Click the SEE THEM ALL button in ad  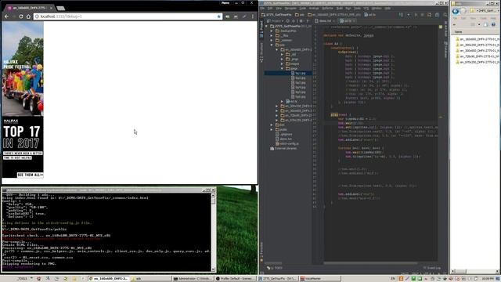point(30,175)
